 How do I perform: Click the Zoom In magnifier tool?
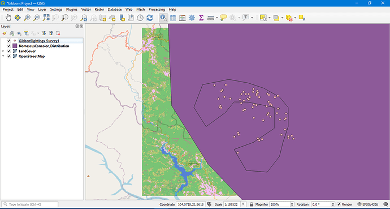(x=27, y=18)
